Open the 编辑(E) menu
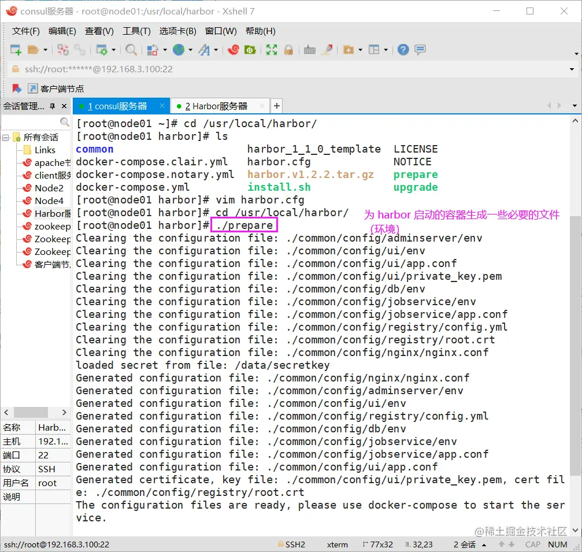Image resolution: width=582 pixels, height=552 pixels. click(62, 31)
